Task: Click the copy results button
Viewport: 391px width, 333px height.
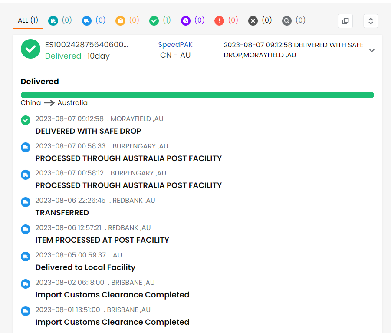Action: click(345, 21)
